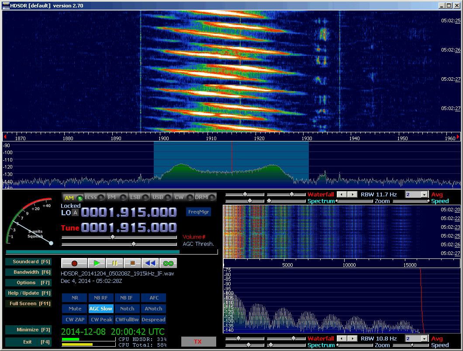Toggle the Notch filter button
The height and width of the screenshot is (351, 463).
point(127,309)
